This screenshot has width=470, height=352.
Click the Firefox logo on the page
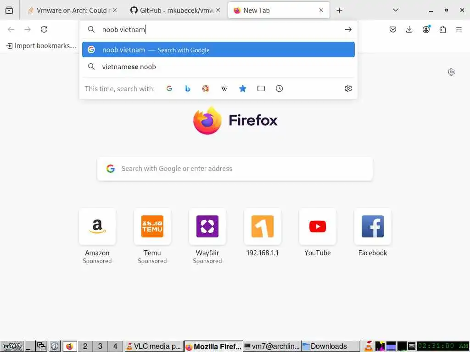pos(235,121)
